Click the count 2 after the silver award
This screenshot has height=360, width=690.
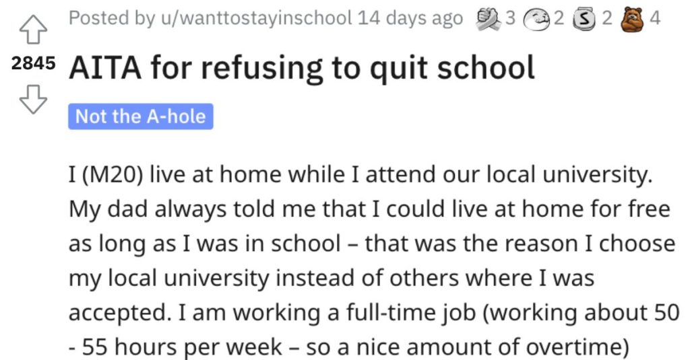coord(607,18)
